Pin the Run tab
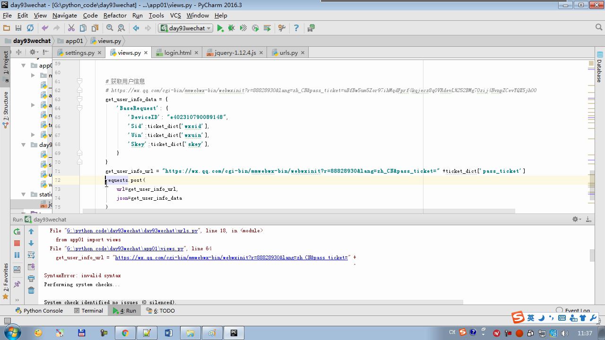This screenshot has height=340, width=605. [x=17, y=284]
